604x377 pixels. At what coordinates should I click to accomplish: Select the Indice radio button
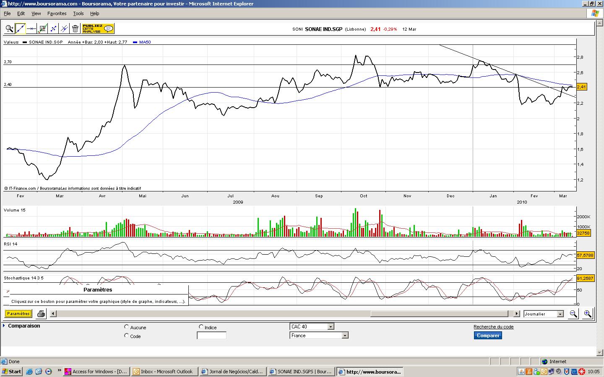201,327
